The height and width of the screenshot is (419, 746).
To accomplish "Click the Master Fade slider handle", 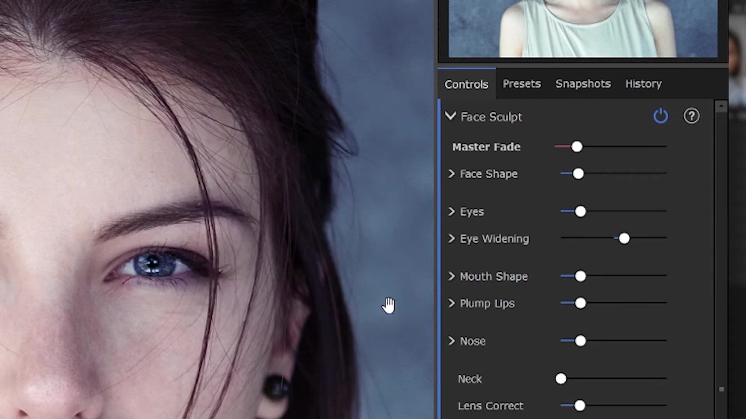I will [577, 147].
